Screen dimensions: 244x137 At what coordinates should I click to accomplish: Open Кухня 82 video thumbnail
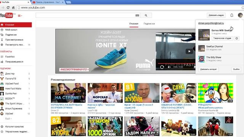68,126
